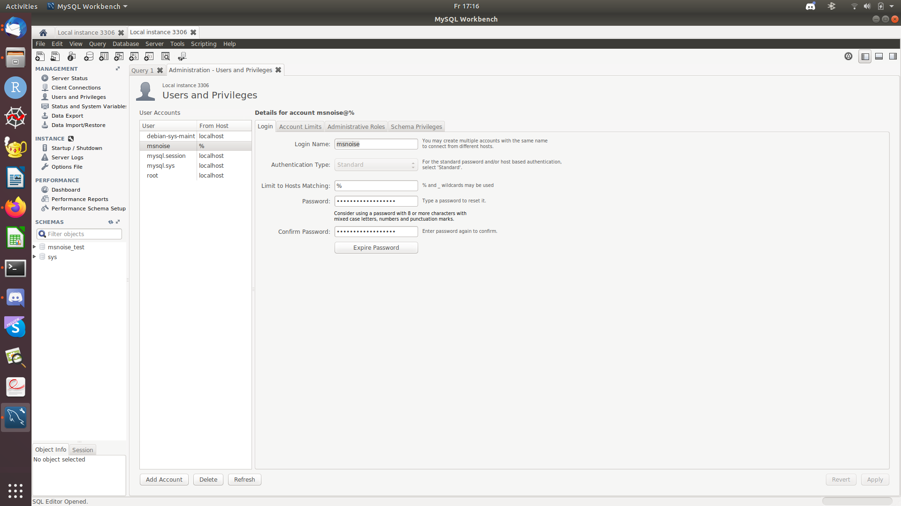This screenshot has height=506, width=901.
Task: Expand the sys schema node
Action: (x=35, y=257)
